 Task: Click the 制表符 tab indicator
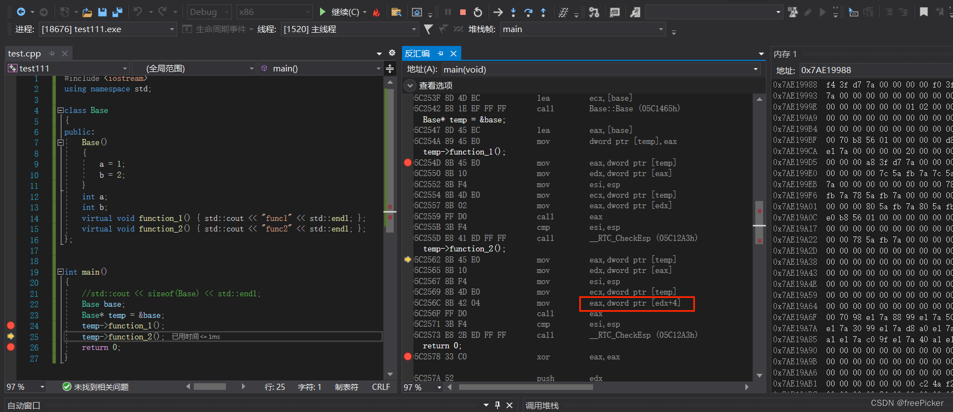[347, 387]
